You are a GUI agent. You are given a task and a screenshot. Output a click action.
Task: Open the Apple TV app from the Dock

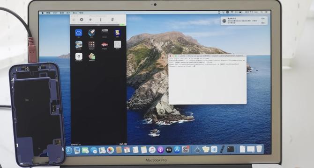(169, 150)
